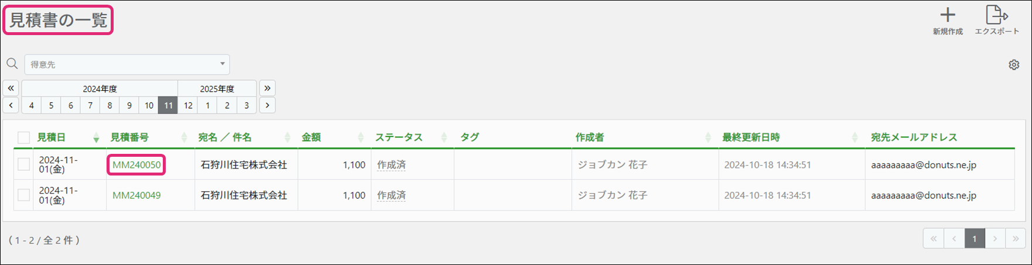Check the box for estimate MM240049
This screenshot has width=1032, height=265.
[x=23, y=195]
